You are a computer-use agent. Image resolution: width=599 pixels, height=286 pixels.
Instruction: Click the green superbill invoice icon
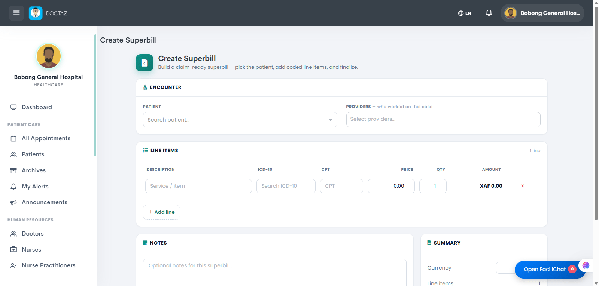145,63
